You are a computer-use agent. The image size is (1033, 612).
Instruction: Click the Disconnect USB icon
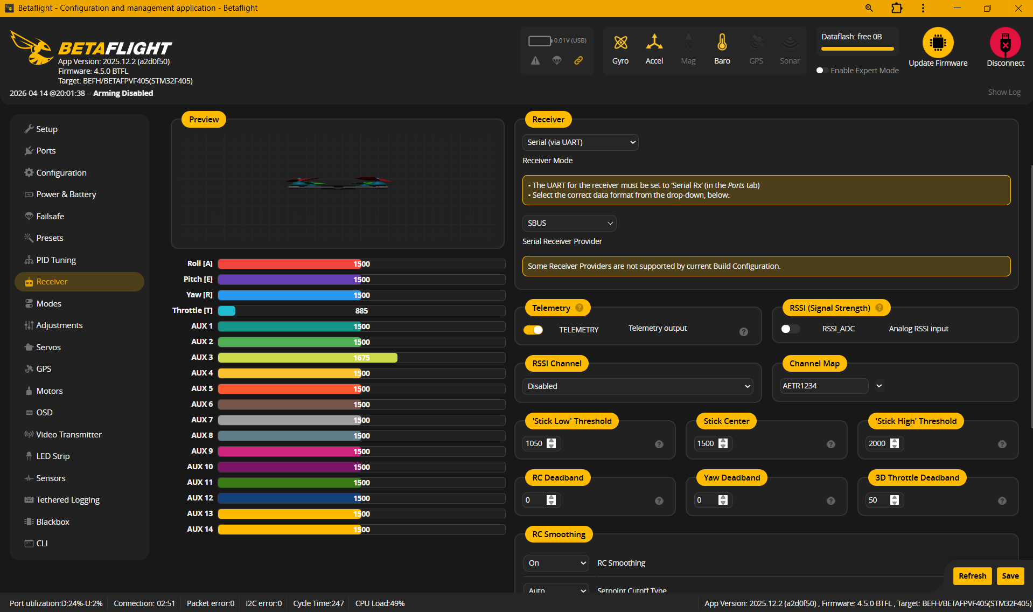click(1004, 43)
